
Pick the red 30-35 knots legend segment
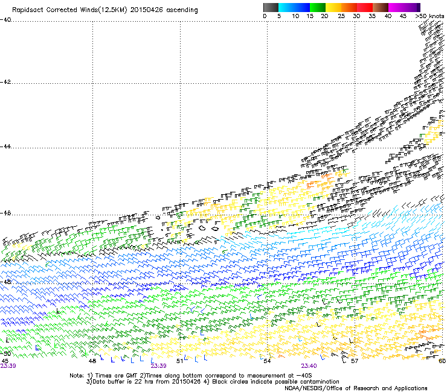pyautogui.click(x=365, y=7)
